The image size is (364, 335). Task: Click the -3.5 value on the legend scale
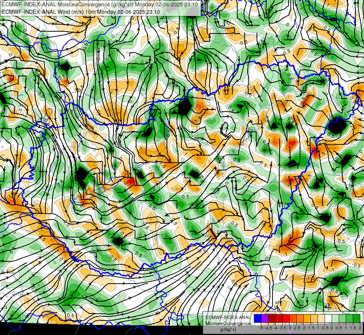click(x=282, y=328)
